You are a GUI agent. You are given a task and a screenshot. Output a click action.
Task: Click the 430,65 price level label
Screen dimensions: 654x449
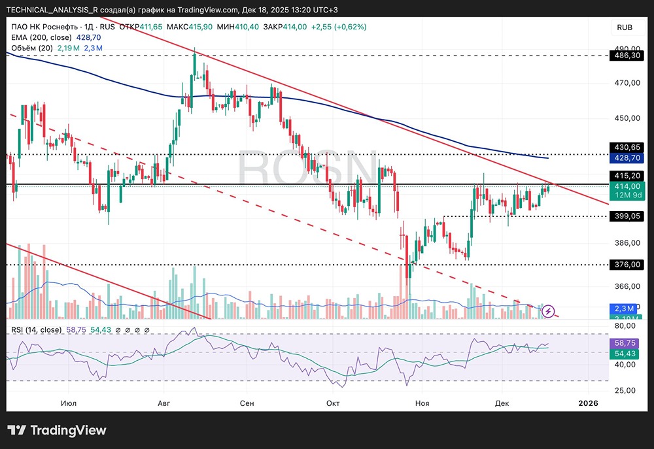627,147
